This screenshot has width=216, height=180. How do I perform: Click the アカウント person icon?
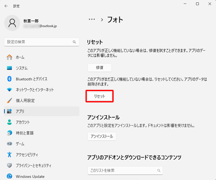pyautogui.click(x=10, y=122)
